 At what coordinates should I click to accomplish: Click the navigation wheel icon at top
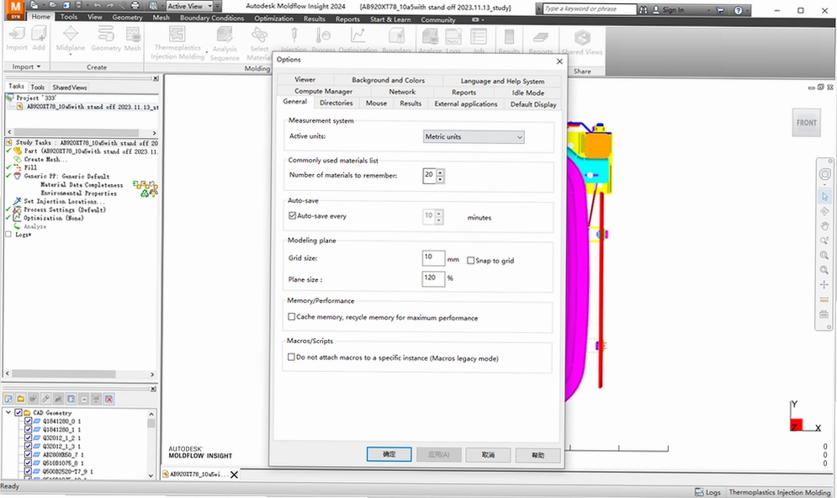(x=824, y=174)
